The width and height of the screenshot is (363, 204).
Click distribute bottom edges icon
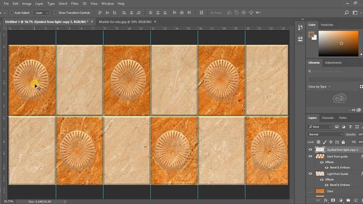pyautogui.click(x=165, y=12)
